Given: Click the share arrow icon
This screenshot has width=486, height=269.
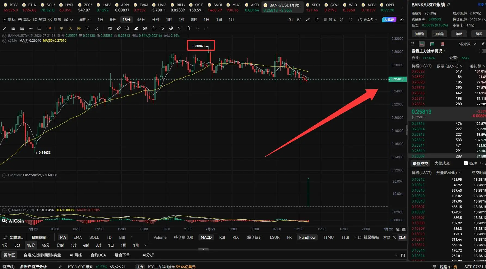Looking at the screenshot, I should pyautogui.click(x=402, y=20).
